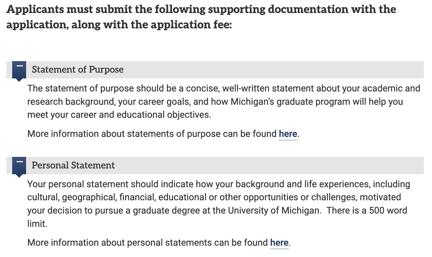
Task: Click the sentence 'More information about statements of purpose'
Action: pos(163,134)
